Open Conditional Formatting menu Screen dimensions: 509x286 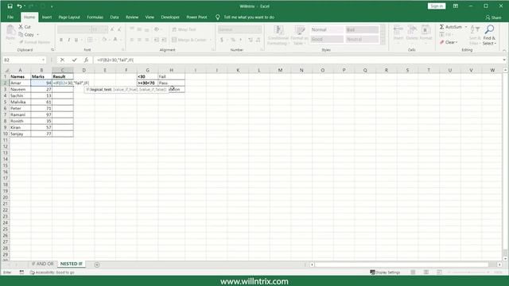(x=278, y=36)
